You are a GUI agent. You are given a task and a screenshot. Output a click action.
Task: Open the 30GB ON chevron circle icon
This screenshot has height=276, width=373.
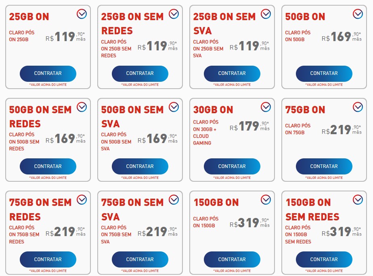coord(266,107)
